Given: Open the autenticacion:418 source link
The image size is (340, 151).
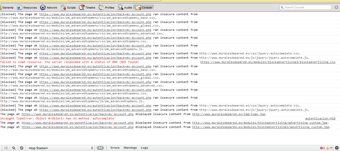Looking at the screenshot, I should [x=320, y=118].
